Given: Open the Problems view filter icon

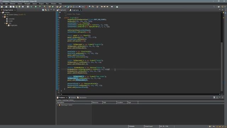Looking at the screenshot, I should pyautogui.click(x=214, y=97).
